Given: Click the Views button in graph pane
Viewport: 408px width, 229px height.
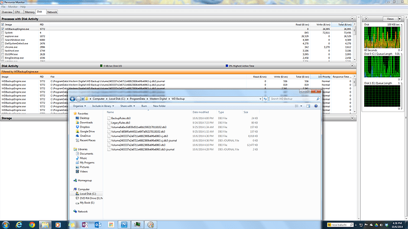Looking at the screenshot, I should pos(390,19).
